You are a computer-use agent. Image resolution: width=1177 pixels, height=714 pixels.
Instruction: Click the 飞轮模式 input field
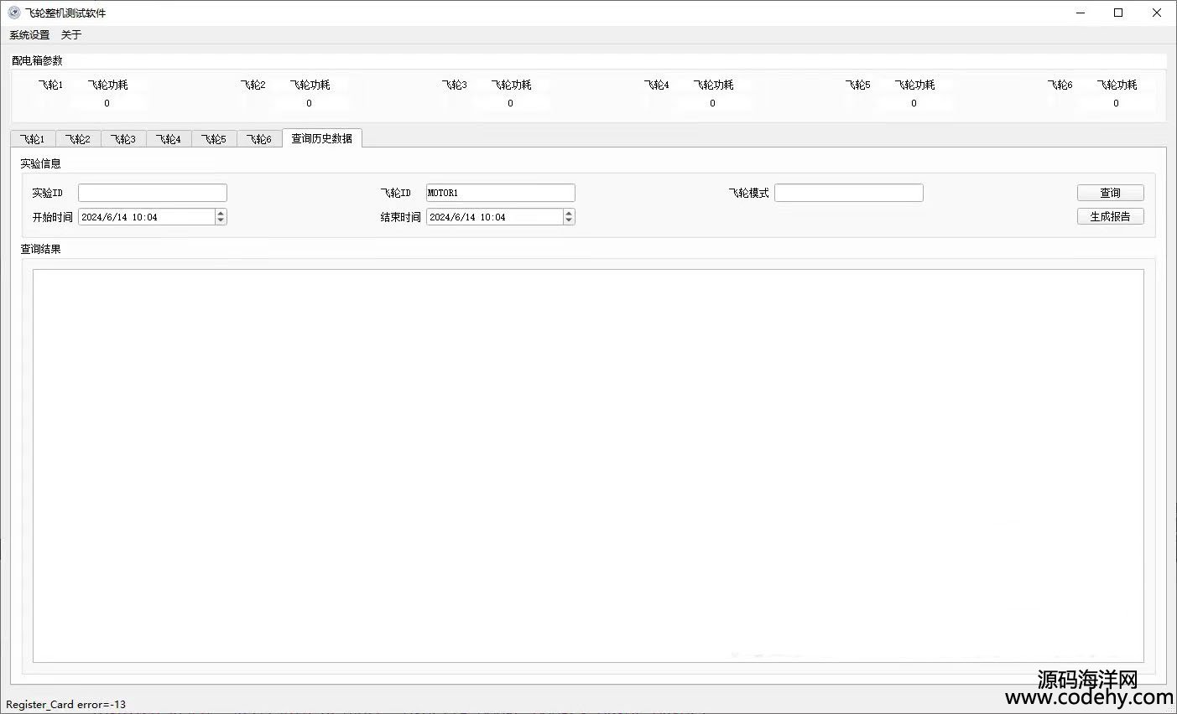coord(848,193)
